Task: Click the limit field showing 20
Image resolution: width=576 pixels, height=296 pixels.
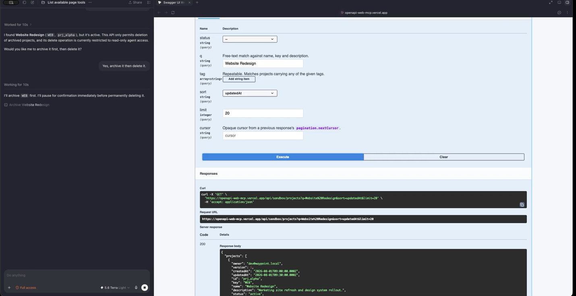Action: 263,113
